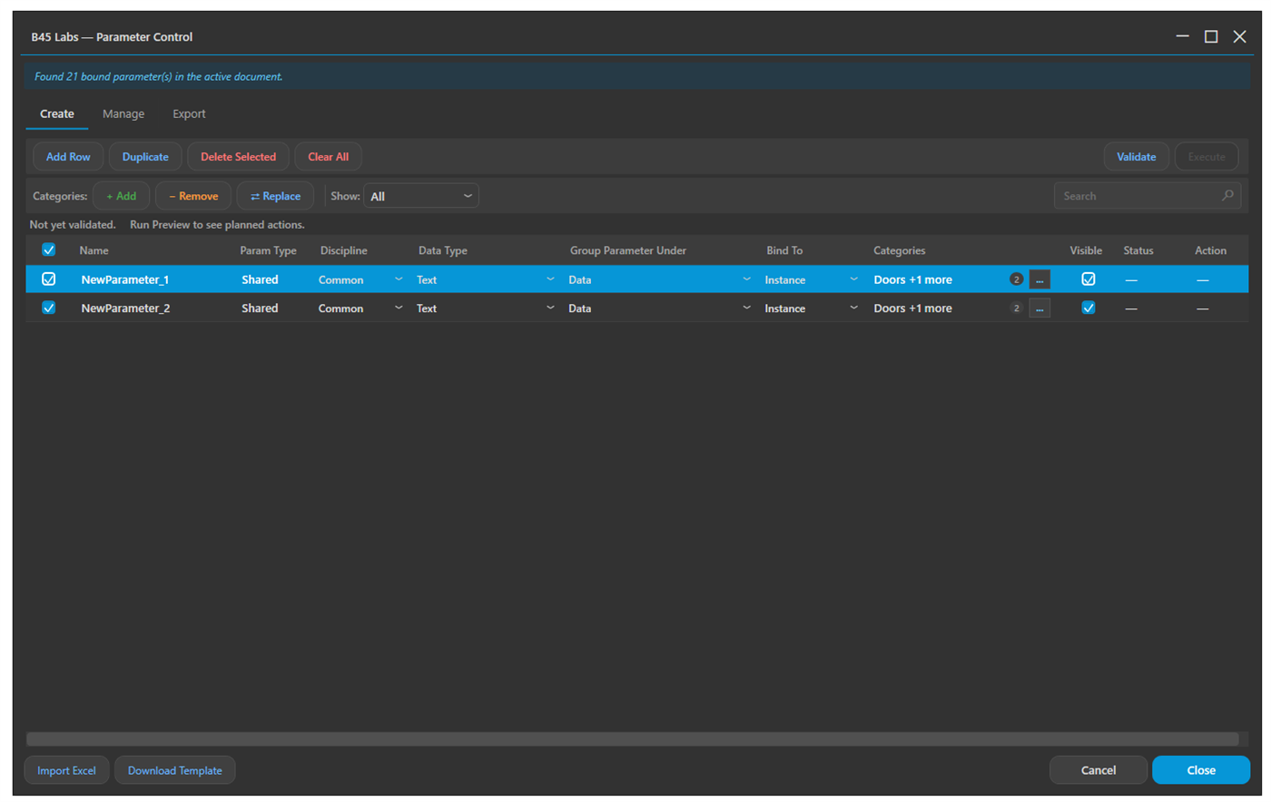Uncheck the NewParameter_2 row selection checkbox
Image resolution: width=1271 pixels, height=802 pixels.
49,308
